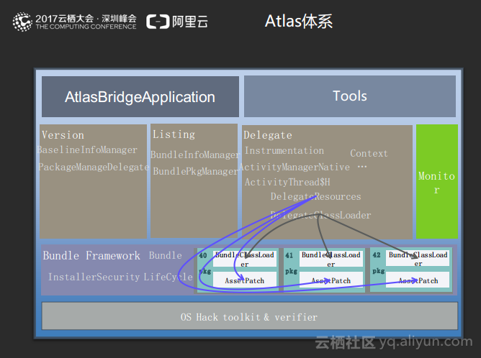Click AssetPatch box in bundle 41
Screen dimensions: 481x358
point(331,280)
